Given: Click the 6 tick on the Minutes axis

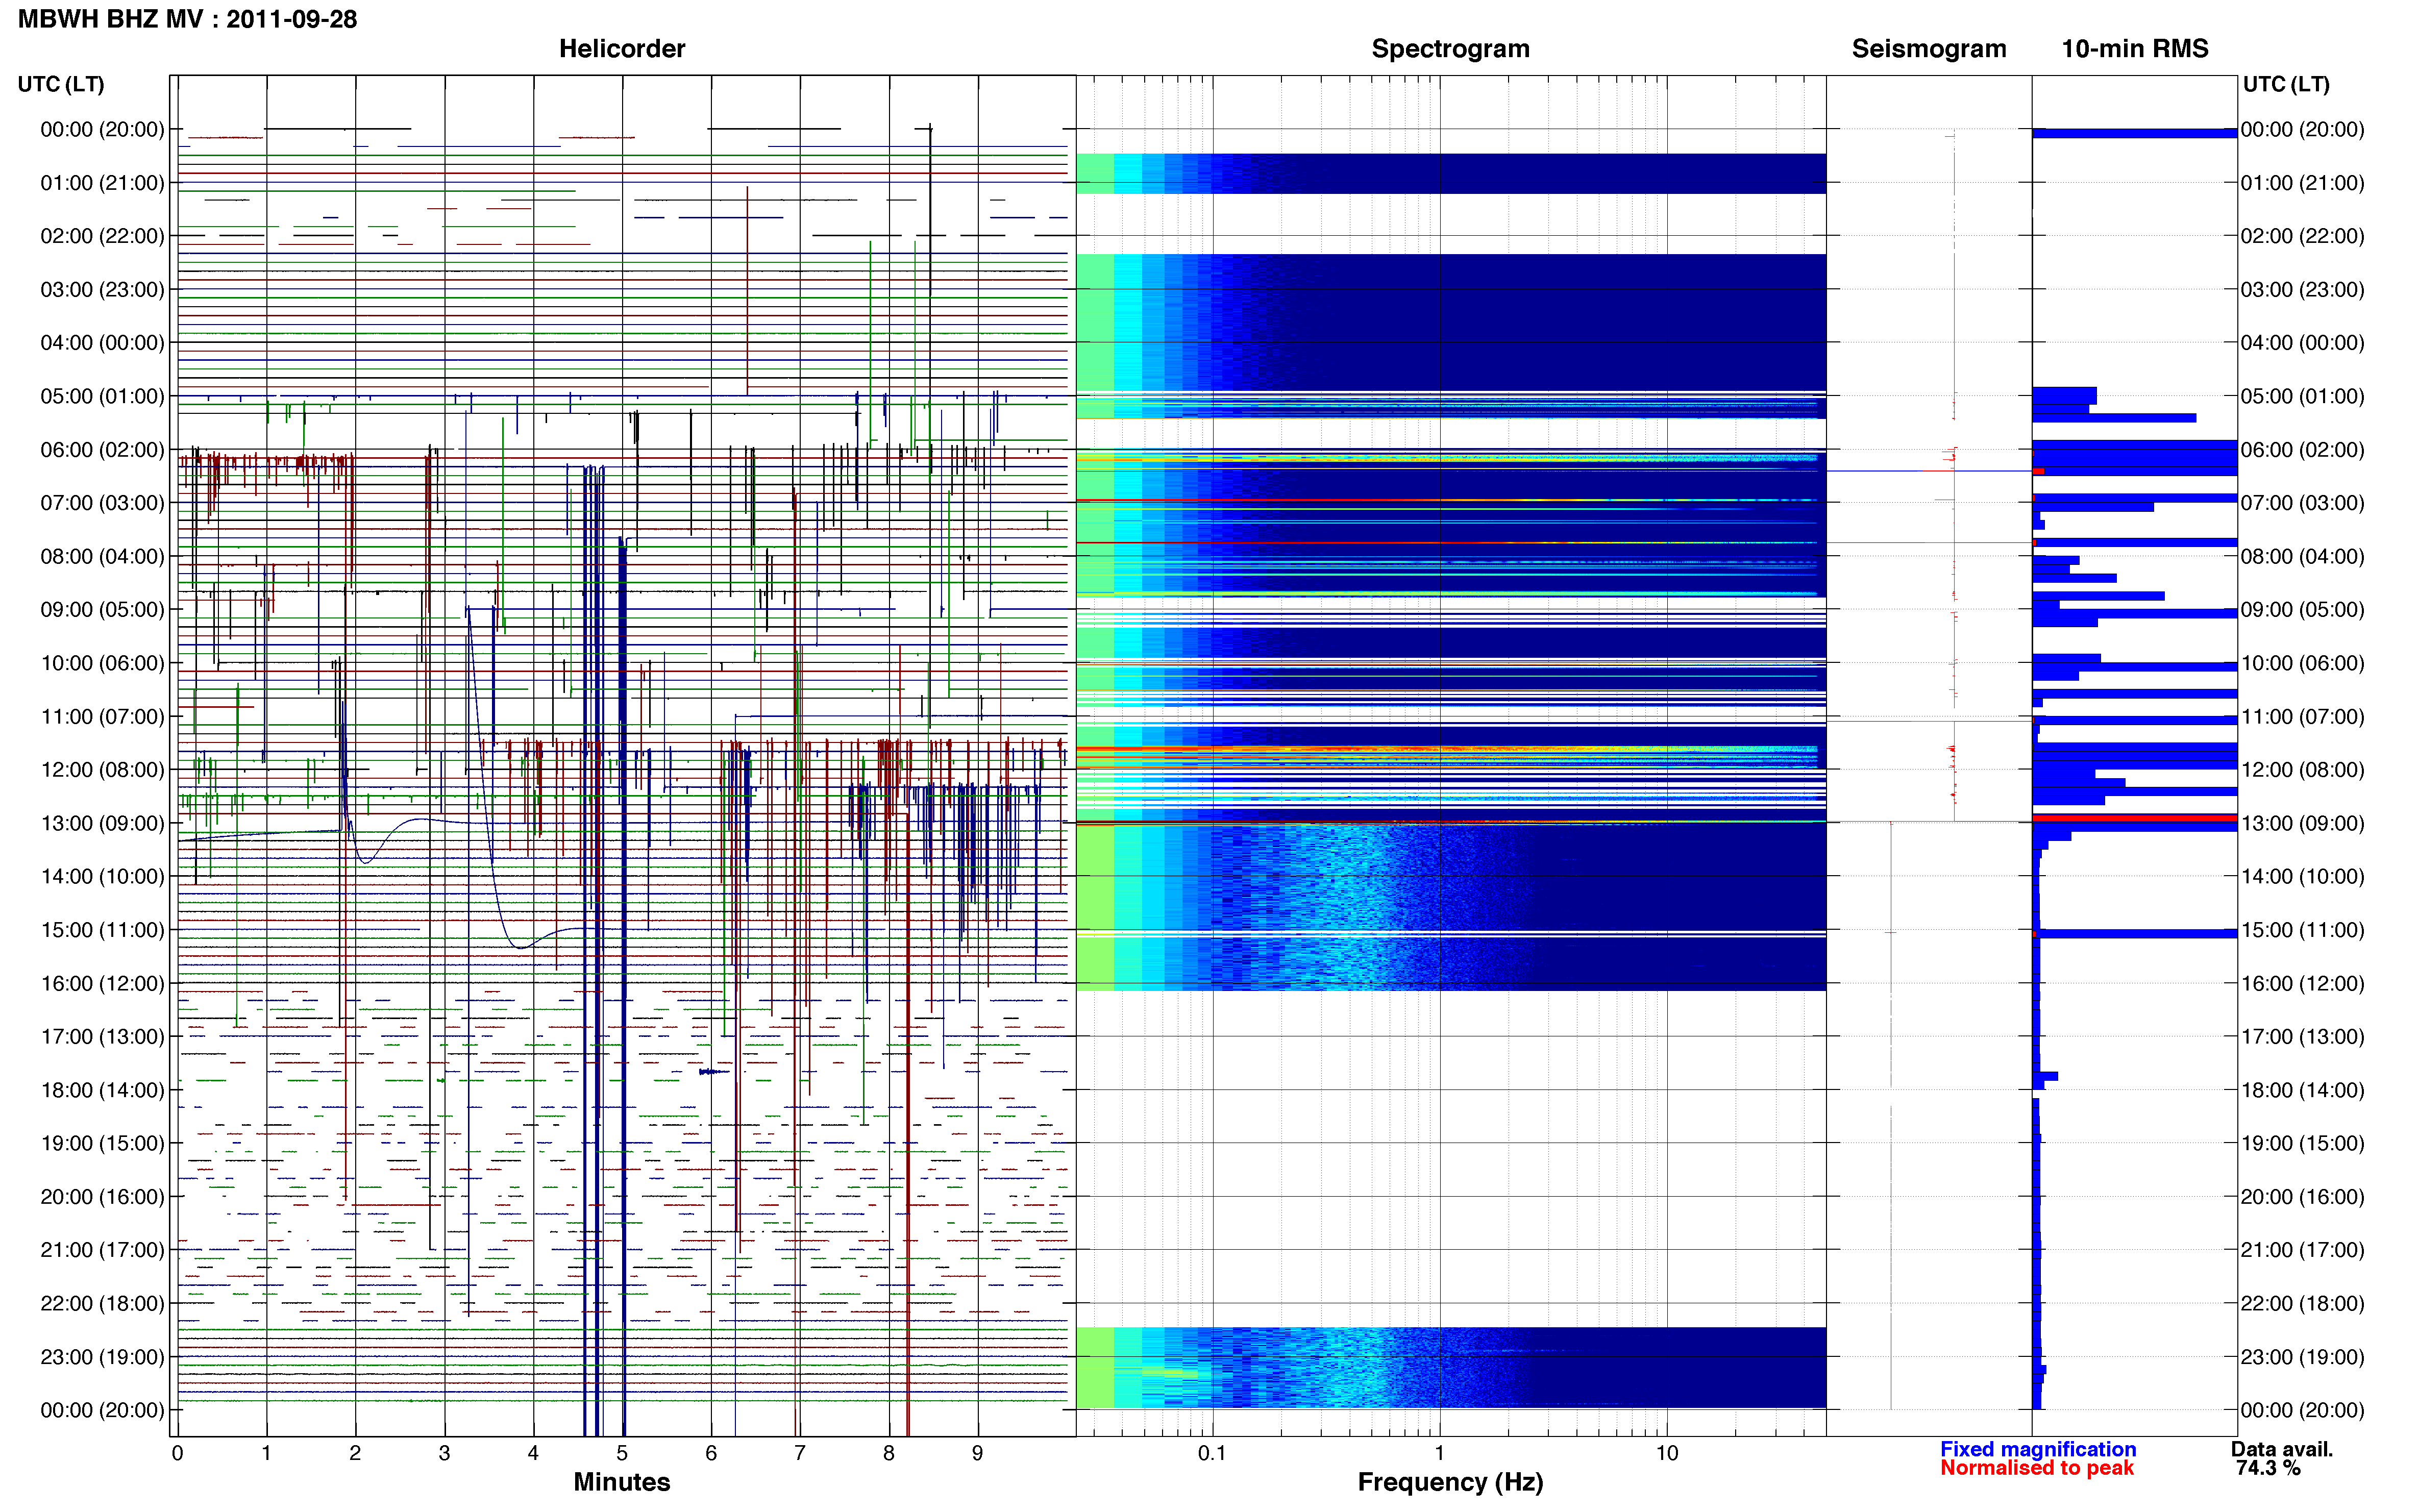Looking at the screenshot, I should point(711,1453).
